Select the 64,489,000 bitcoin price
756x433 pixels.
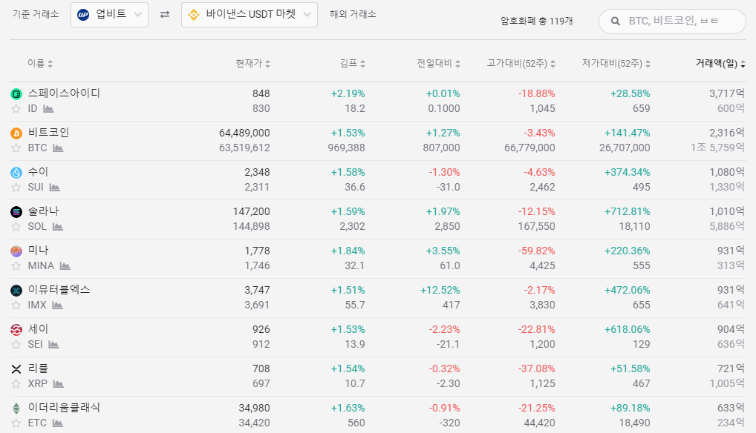click(x=244, y=133)
